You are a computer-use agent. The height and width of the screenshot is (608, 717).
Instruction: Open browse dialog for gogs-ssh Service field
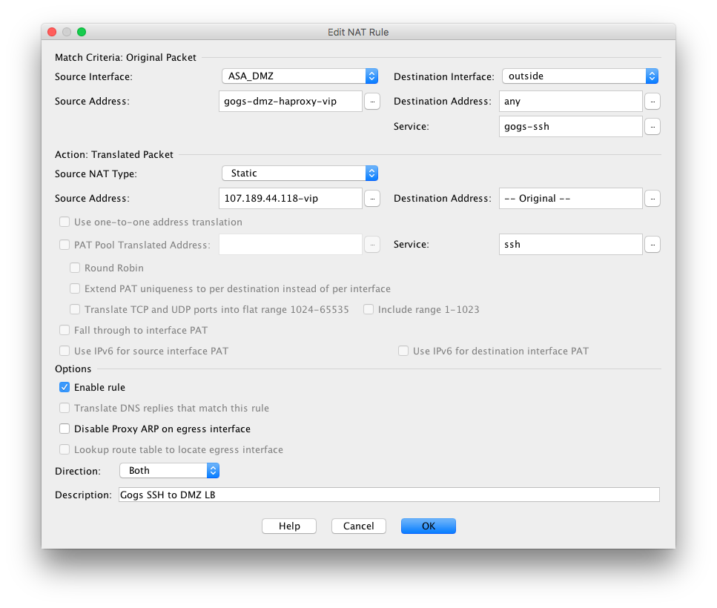[x=652, y=127]
